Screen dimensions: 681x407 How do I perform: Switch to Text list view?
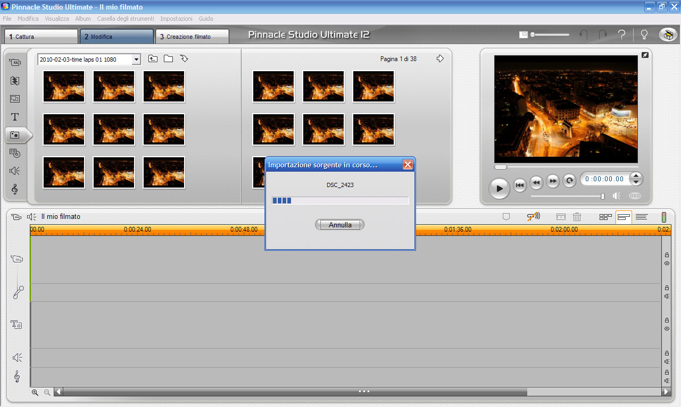point(641,217)
